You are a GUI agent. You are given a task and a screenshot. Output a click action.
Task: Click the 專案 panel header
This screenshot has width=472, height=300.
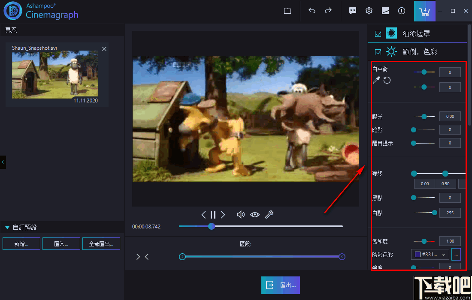pyautogui.click(x=62, y=30)
